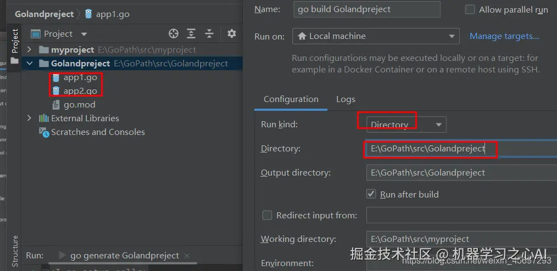Click the Manage targets link

[x=504, y=36]
